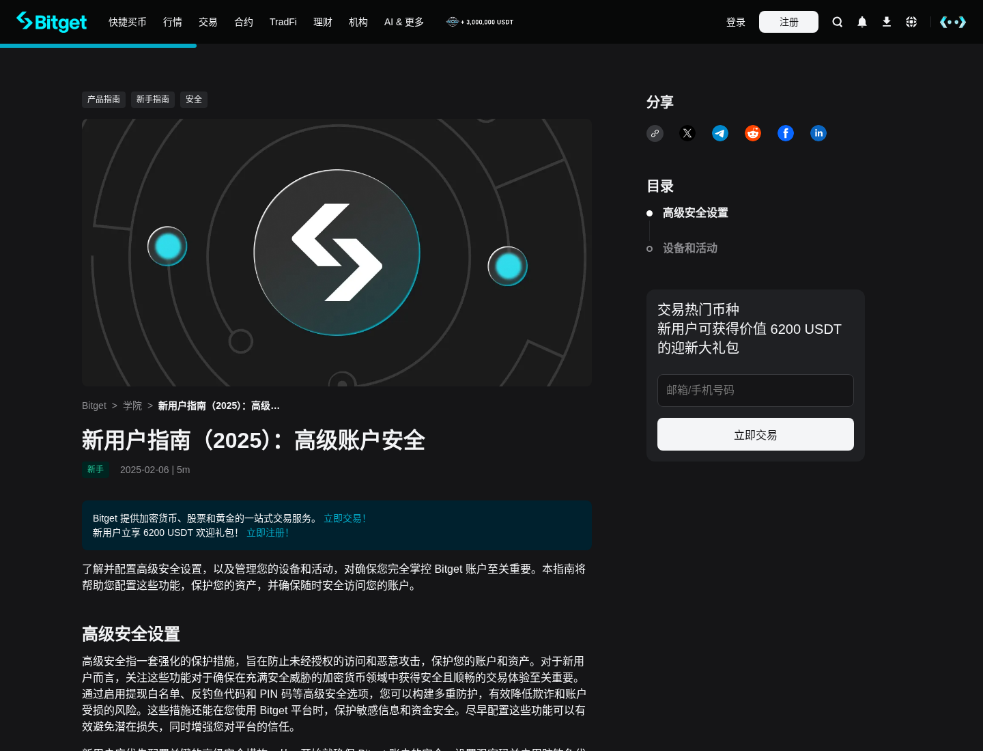Share the article on X
Viewport: 983px width, 751px height.
[x=687, y=133]
